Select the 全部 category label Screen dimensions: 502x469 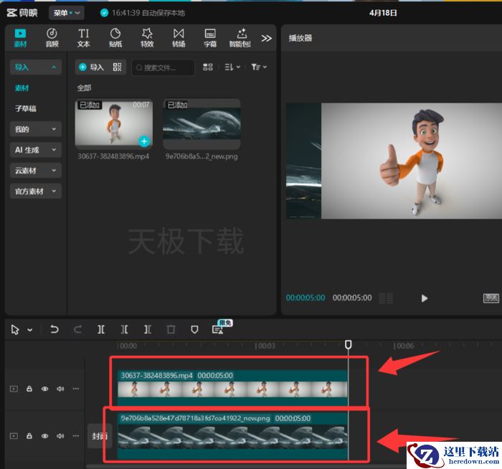click(84, 87)
